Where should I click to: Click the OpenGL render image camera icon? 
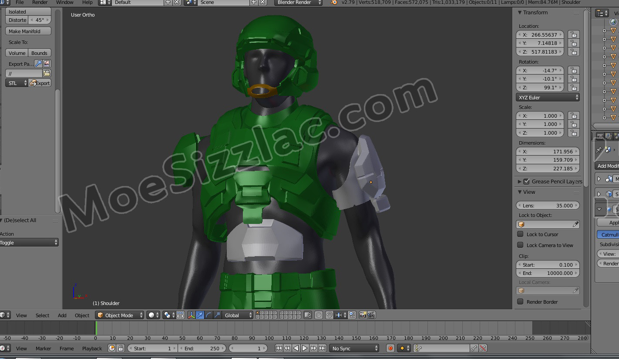coord(363,315)
